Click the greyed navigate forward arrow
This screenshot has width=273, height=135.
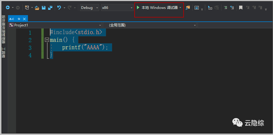[x=18, y=8]
